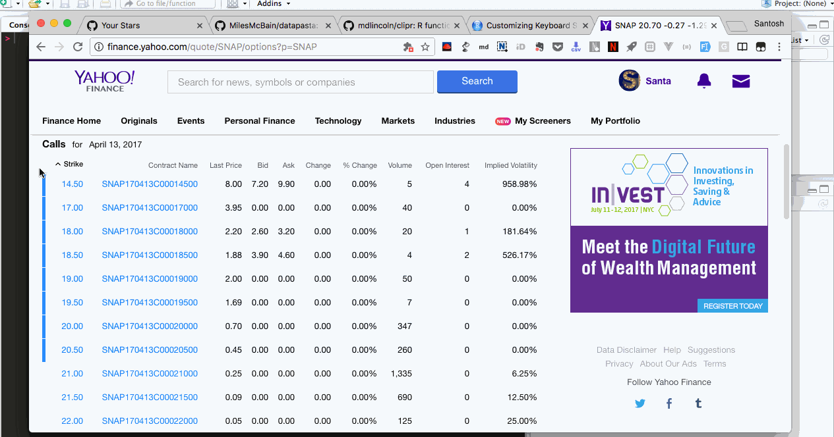Open Yahoo notifications bell
The width and height of the screenshot is (834, 437).
704,81
